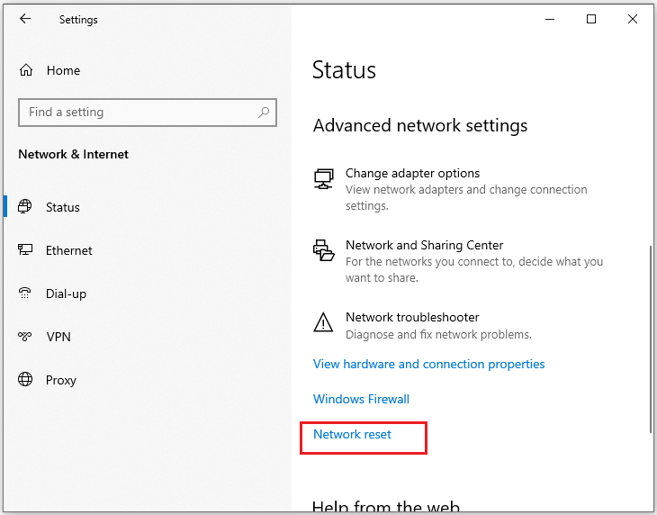Click 'Diagnose and fix network problems.' text
The width and height of the screenshot is (657, 515).
point(438,334)
